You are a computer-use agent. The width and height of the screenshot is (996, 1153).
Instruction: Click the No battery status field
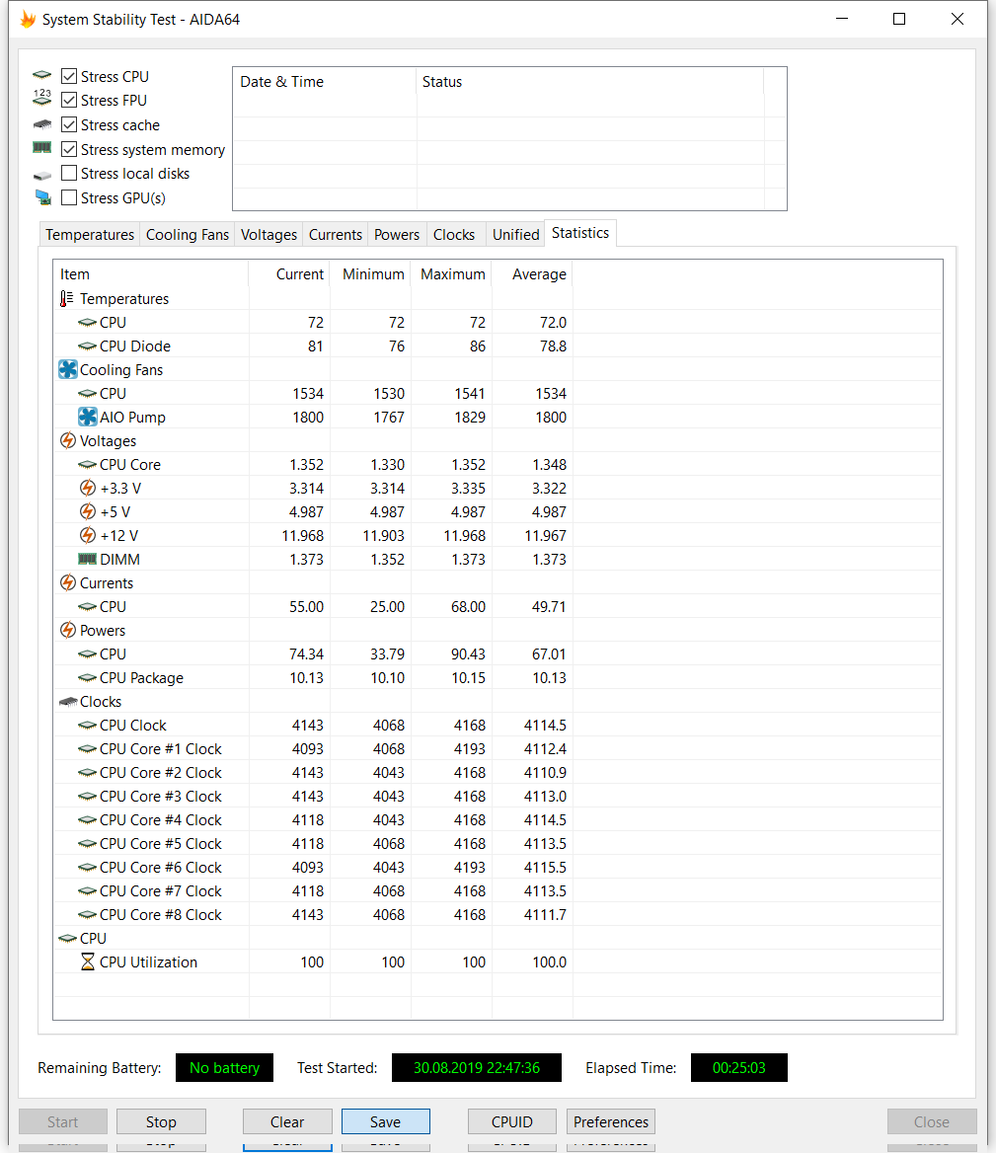pos(224,1068)
